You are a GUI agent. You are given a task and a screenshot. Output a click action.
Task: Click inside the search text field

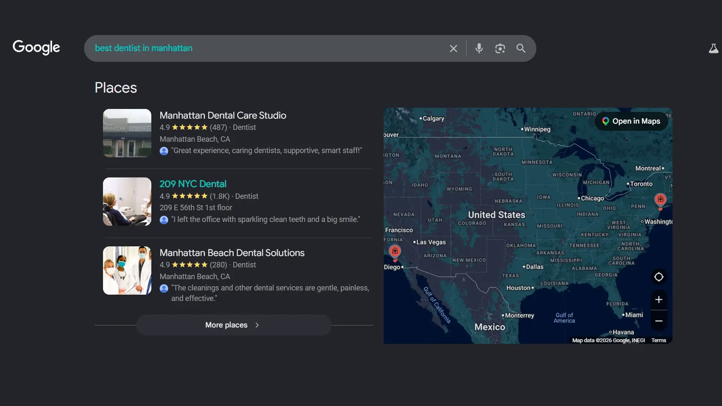(x=263, y=48)
